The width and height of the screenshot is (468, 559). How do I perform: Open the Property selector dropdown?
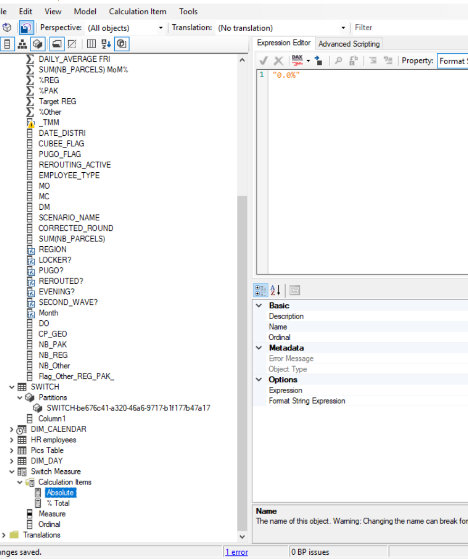click(x=453, y=61)
